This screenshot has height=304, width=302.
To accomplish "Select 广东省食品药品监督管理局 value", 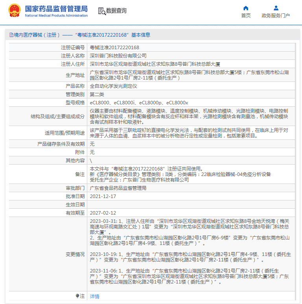I will (x=118, y=188).
